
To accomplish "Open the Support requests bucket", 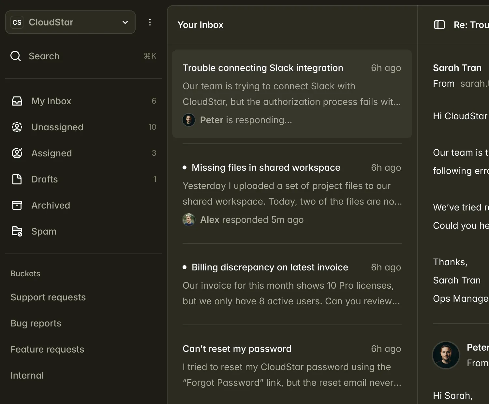I will (x=48, y=297).
